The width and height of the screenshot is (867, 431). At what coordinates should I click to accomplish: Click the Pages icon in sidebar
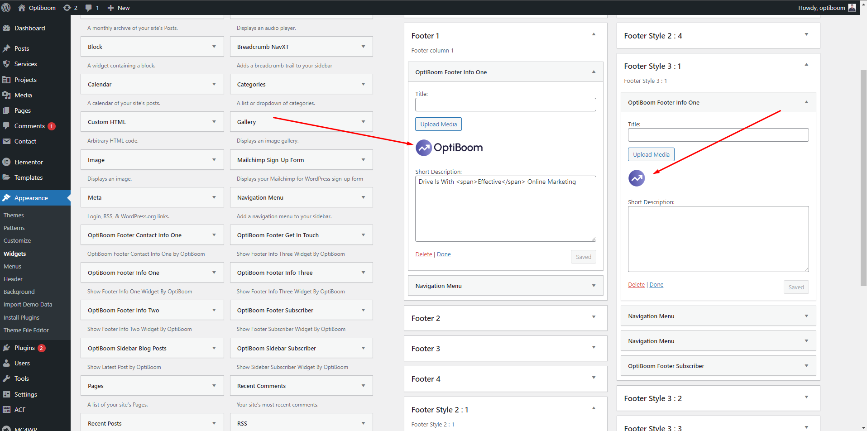(6, 110)
